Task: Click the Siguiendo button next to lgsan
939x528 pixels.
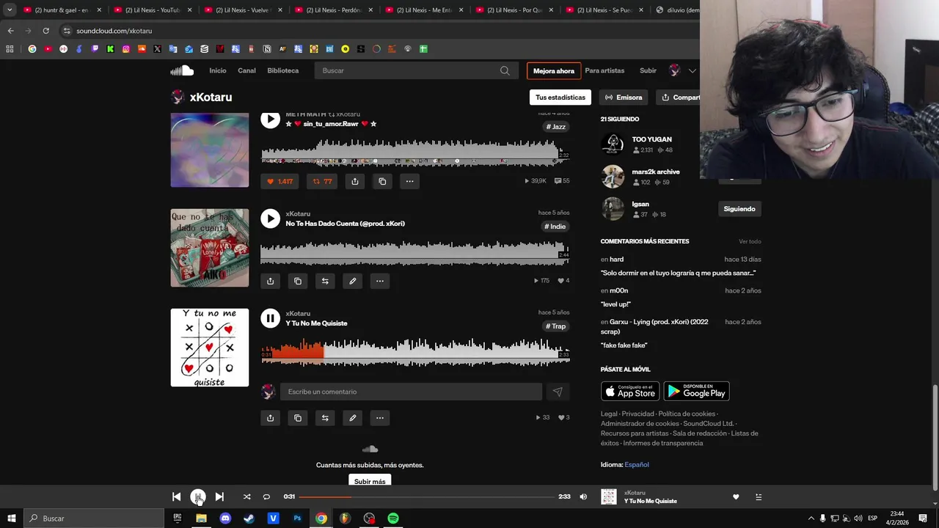Action: [739, 209]
